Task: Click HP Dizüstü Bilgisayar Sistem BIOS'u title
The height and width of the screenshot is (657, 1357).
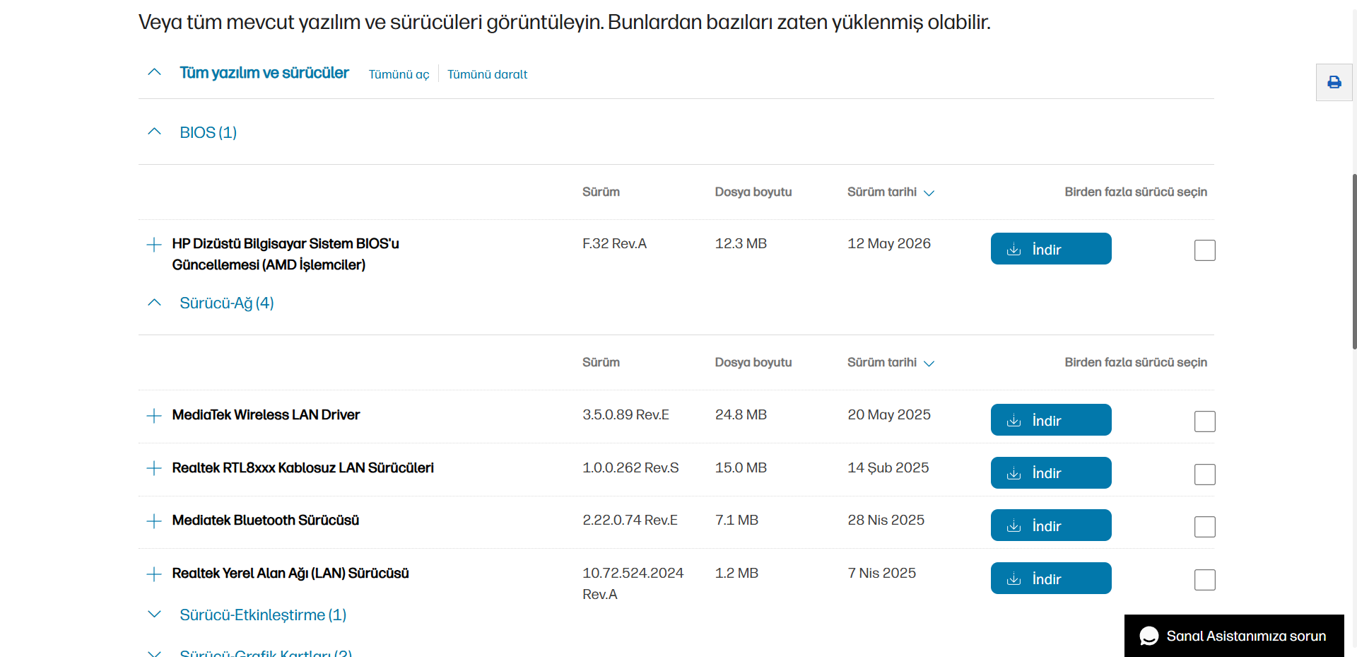Action: coord(286,254)
